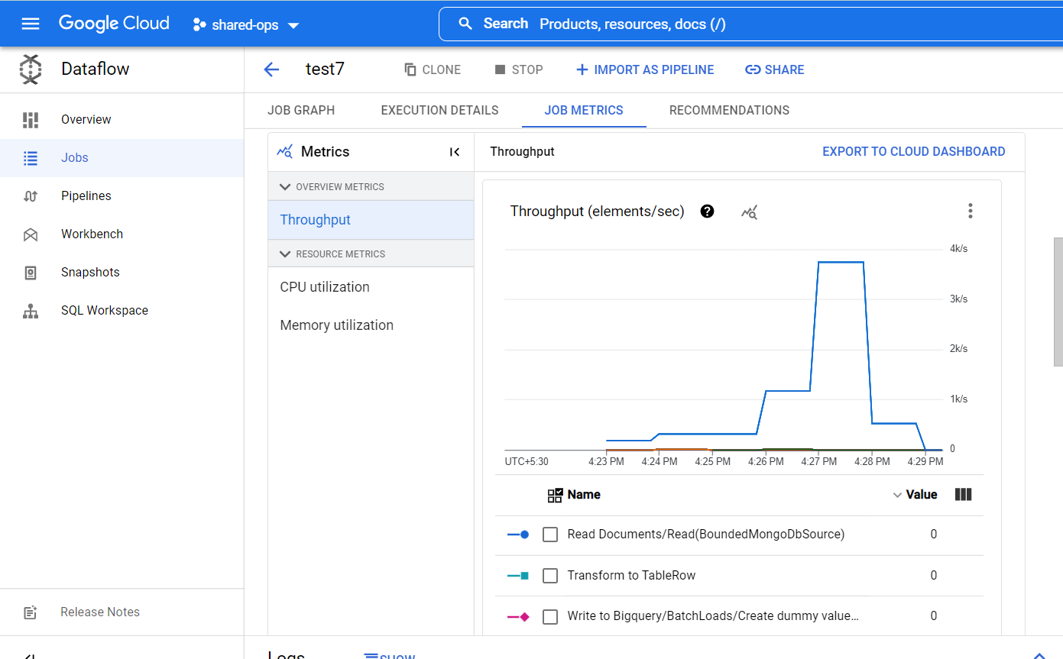Open the legend column display options icon
1063x659 pixels.
964,495
